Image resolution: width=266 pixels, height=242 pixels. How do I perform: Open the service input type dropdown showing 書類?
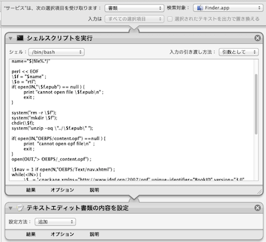(x=134, y=8)
